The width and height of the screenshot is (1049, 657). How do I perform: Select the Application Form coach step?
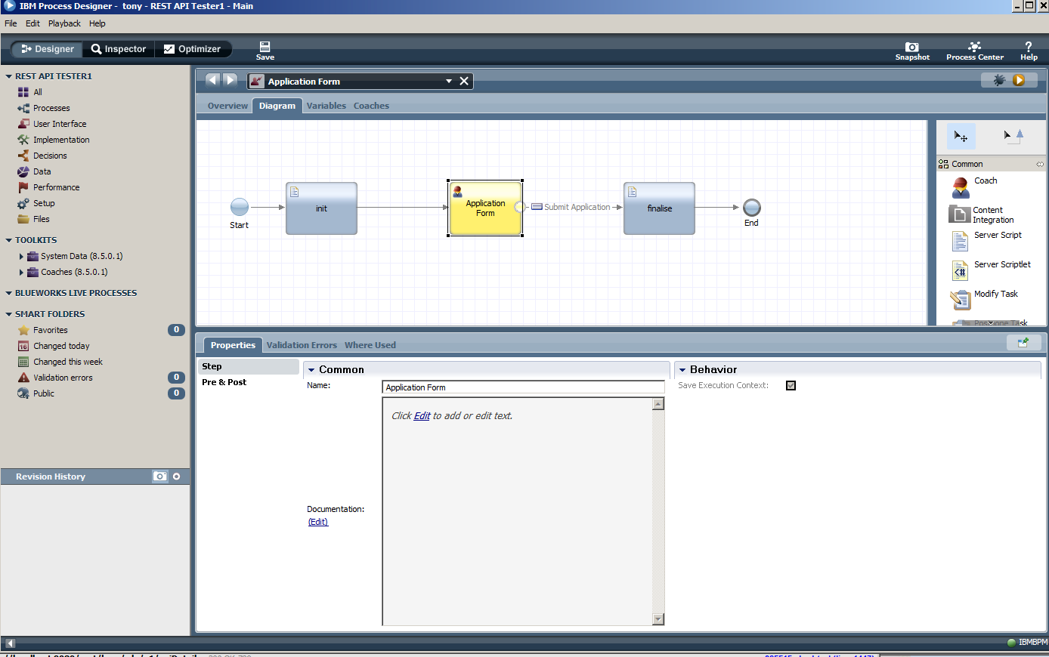point(485,208)
